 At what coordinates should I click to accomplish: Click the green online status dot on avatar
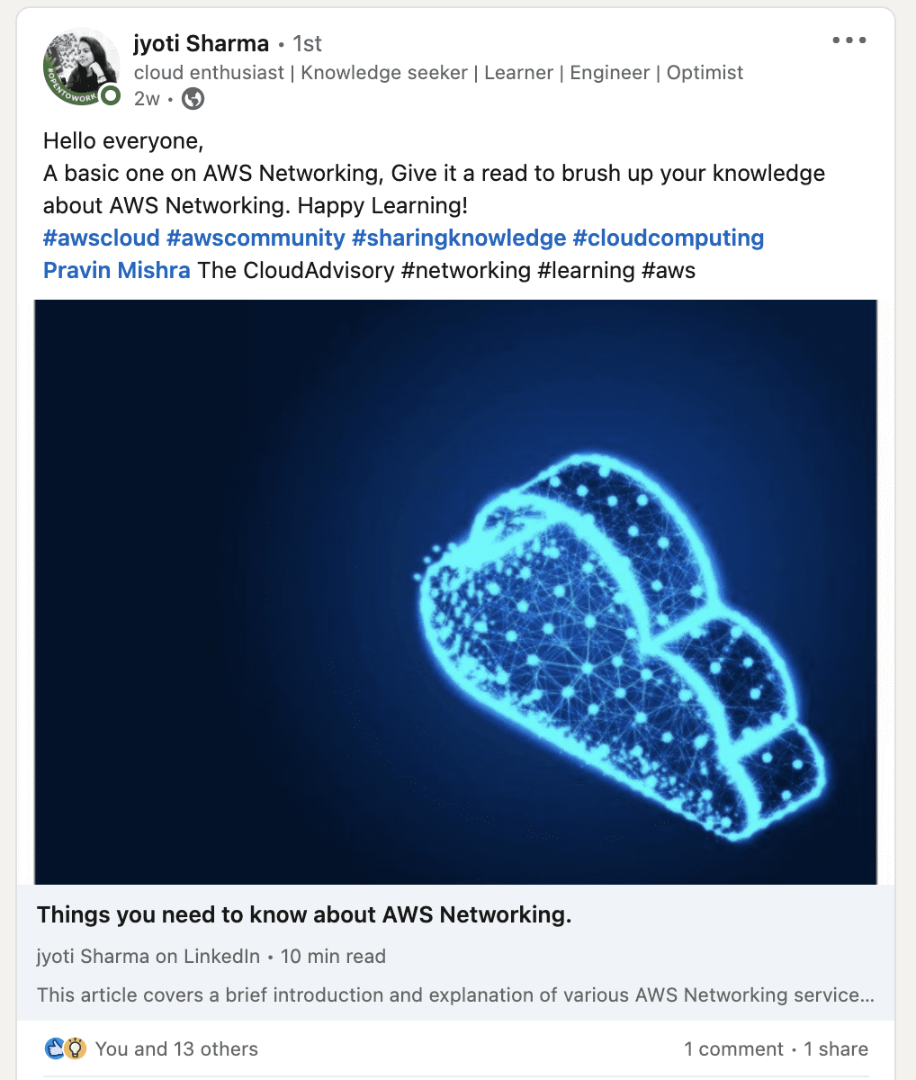click(x=110, y=96)
